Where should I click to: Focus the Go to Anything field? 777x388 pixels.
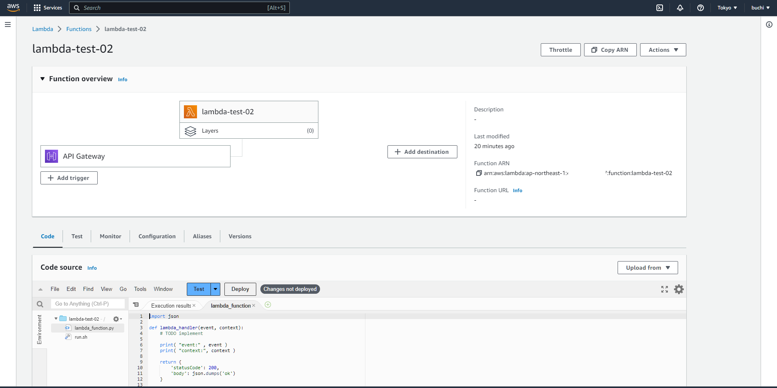pyautogui.click(x=88, y=304)
